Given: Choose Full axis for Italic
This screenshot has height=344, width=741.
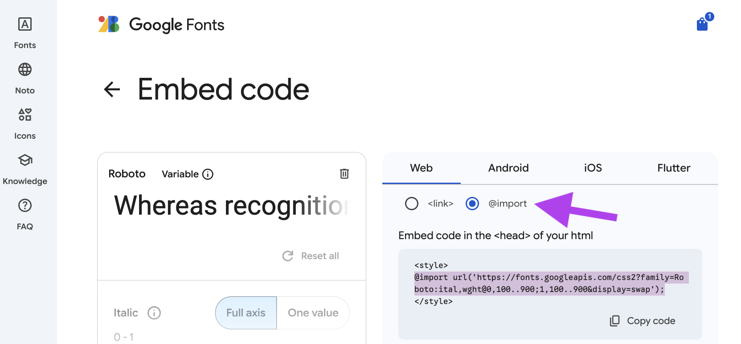Looking at the screenshot, I should [x=246, y=313].
